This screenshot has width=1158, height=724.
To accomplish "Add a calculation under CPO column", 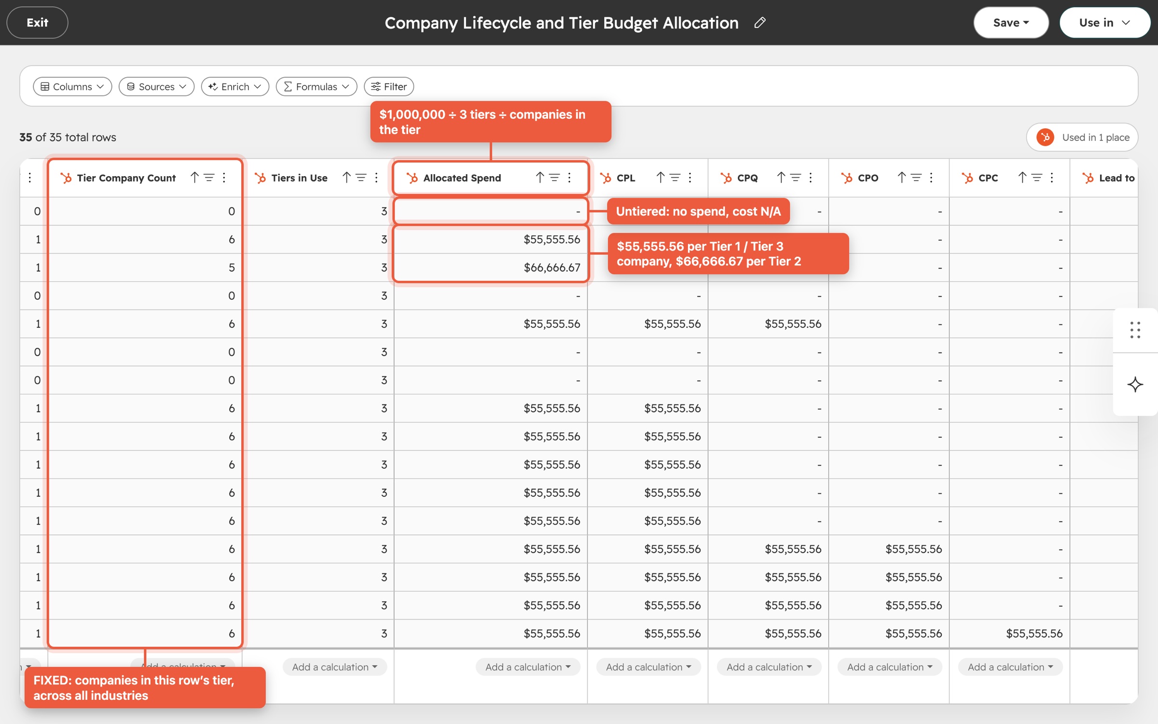I will tap(890, 667).
